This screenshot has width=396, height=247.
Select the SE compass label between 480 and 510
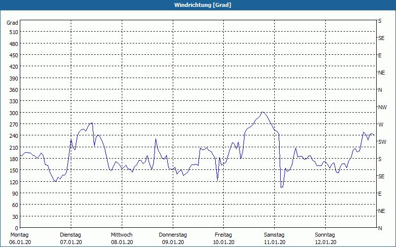coord(381,38)
